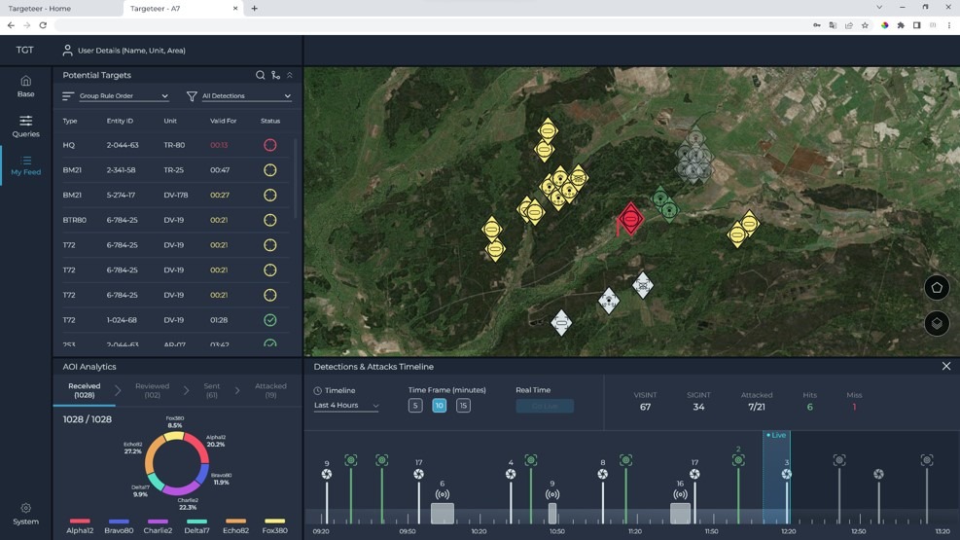Viewport: 960px width, 540px height.
Task: Click the red status circle for HQ row
Action: 270,145
